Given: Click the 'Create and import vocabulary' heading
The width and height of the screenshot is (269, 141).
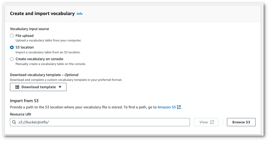Looking at the screenshot, I should [x=42, y=13].
